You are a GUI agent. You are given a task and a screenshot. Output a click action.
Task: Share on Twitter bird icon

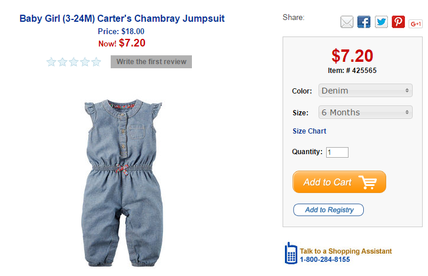(381, 22)
